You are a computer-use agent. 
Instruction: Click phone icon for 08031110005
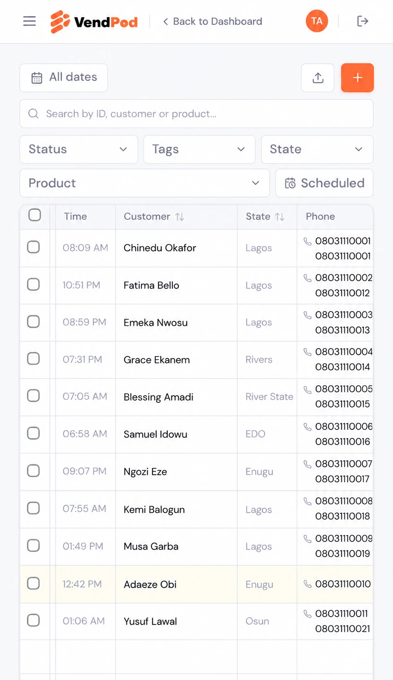(x=307, y=389)
